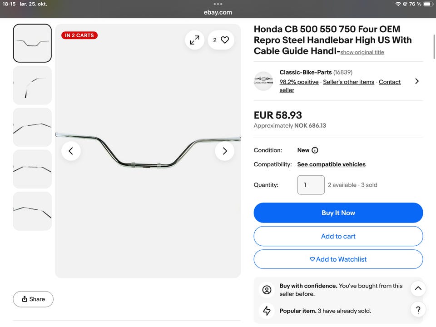Screen dimensions: 436x327
Task: Select the last handlebar thumbnail
Action: click(x=32, y=211)
